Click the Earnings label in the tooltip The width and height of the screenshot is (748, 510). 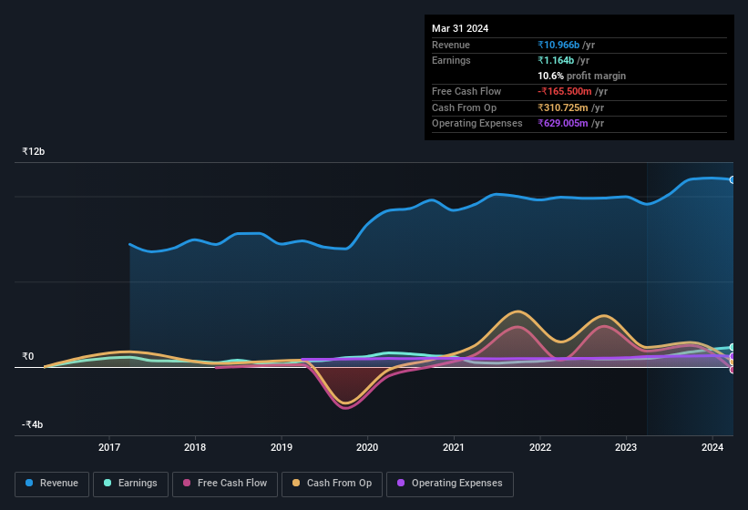pyautogui.click(x=451, y=60)
